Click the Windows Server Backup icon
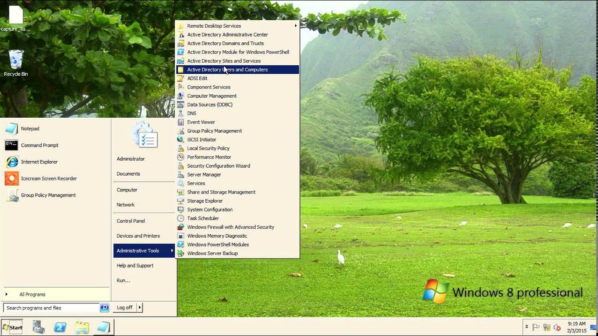598x336 pixels. 180,253
